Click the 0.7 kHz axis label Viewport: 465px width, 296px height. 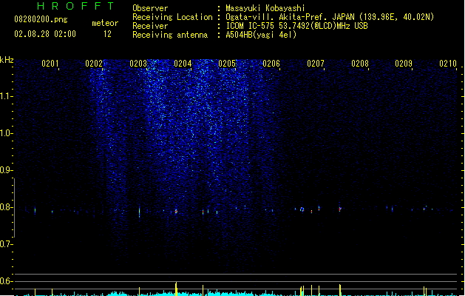[6, 244]
